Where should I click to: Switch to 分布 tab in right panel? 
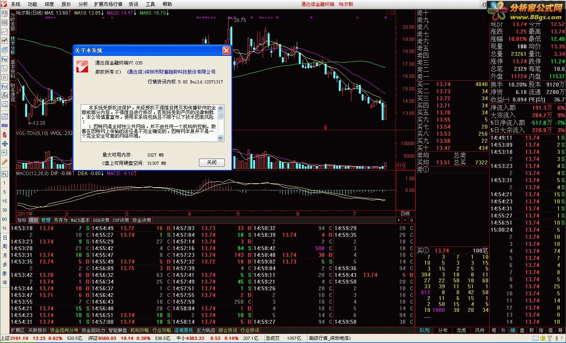click(x=443, y=330)
